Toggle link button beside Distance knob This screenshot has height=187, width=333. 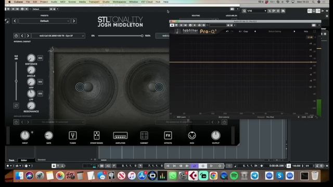[x=40, y=58]
